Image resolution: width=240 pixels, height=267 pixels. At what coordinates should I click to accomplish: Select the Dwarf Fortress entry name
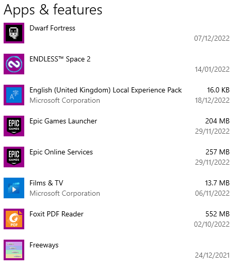tap(52, 28)
